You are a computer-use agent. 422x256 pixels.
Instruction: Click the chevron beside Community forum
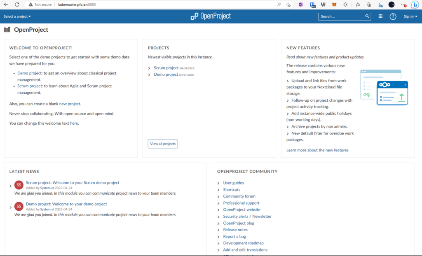click(218, 197)
